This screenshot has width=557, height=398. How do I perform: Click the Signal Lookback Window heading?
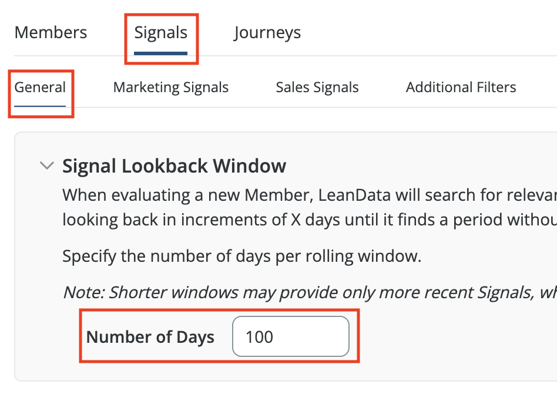pos(174,166)
